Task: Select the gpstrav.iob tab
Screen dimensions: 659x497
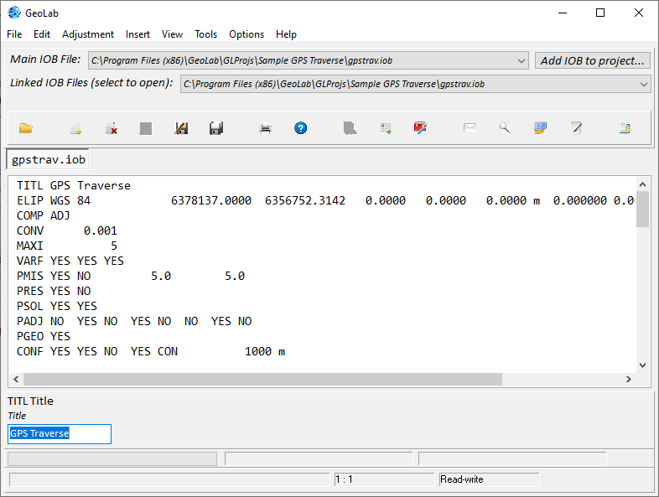Action: [x=48, y=159]
